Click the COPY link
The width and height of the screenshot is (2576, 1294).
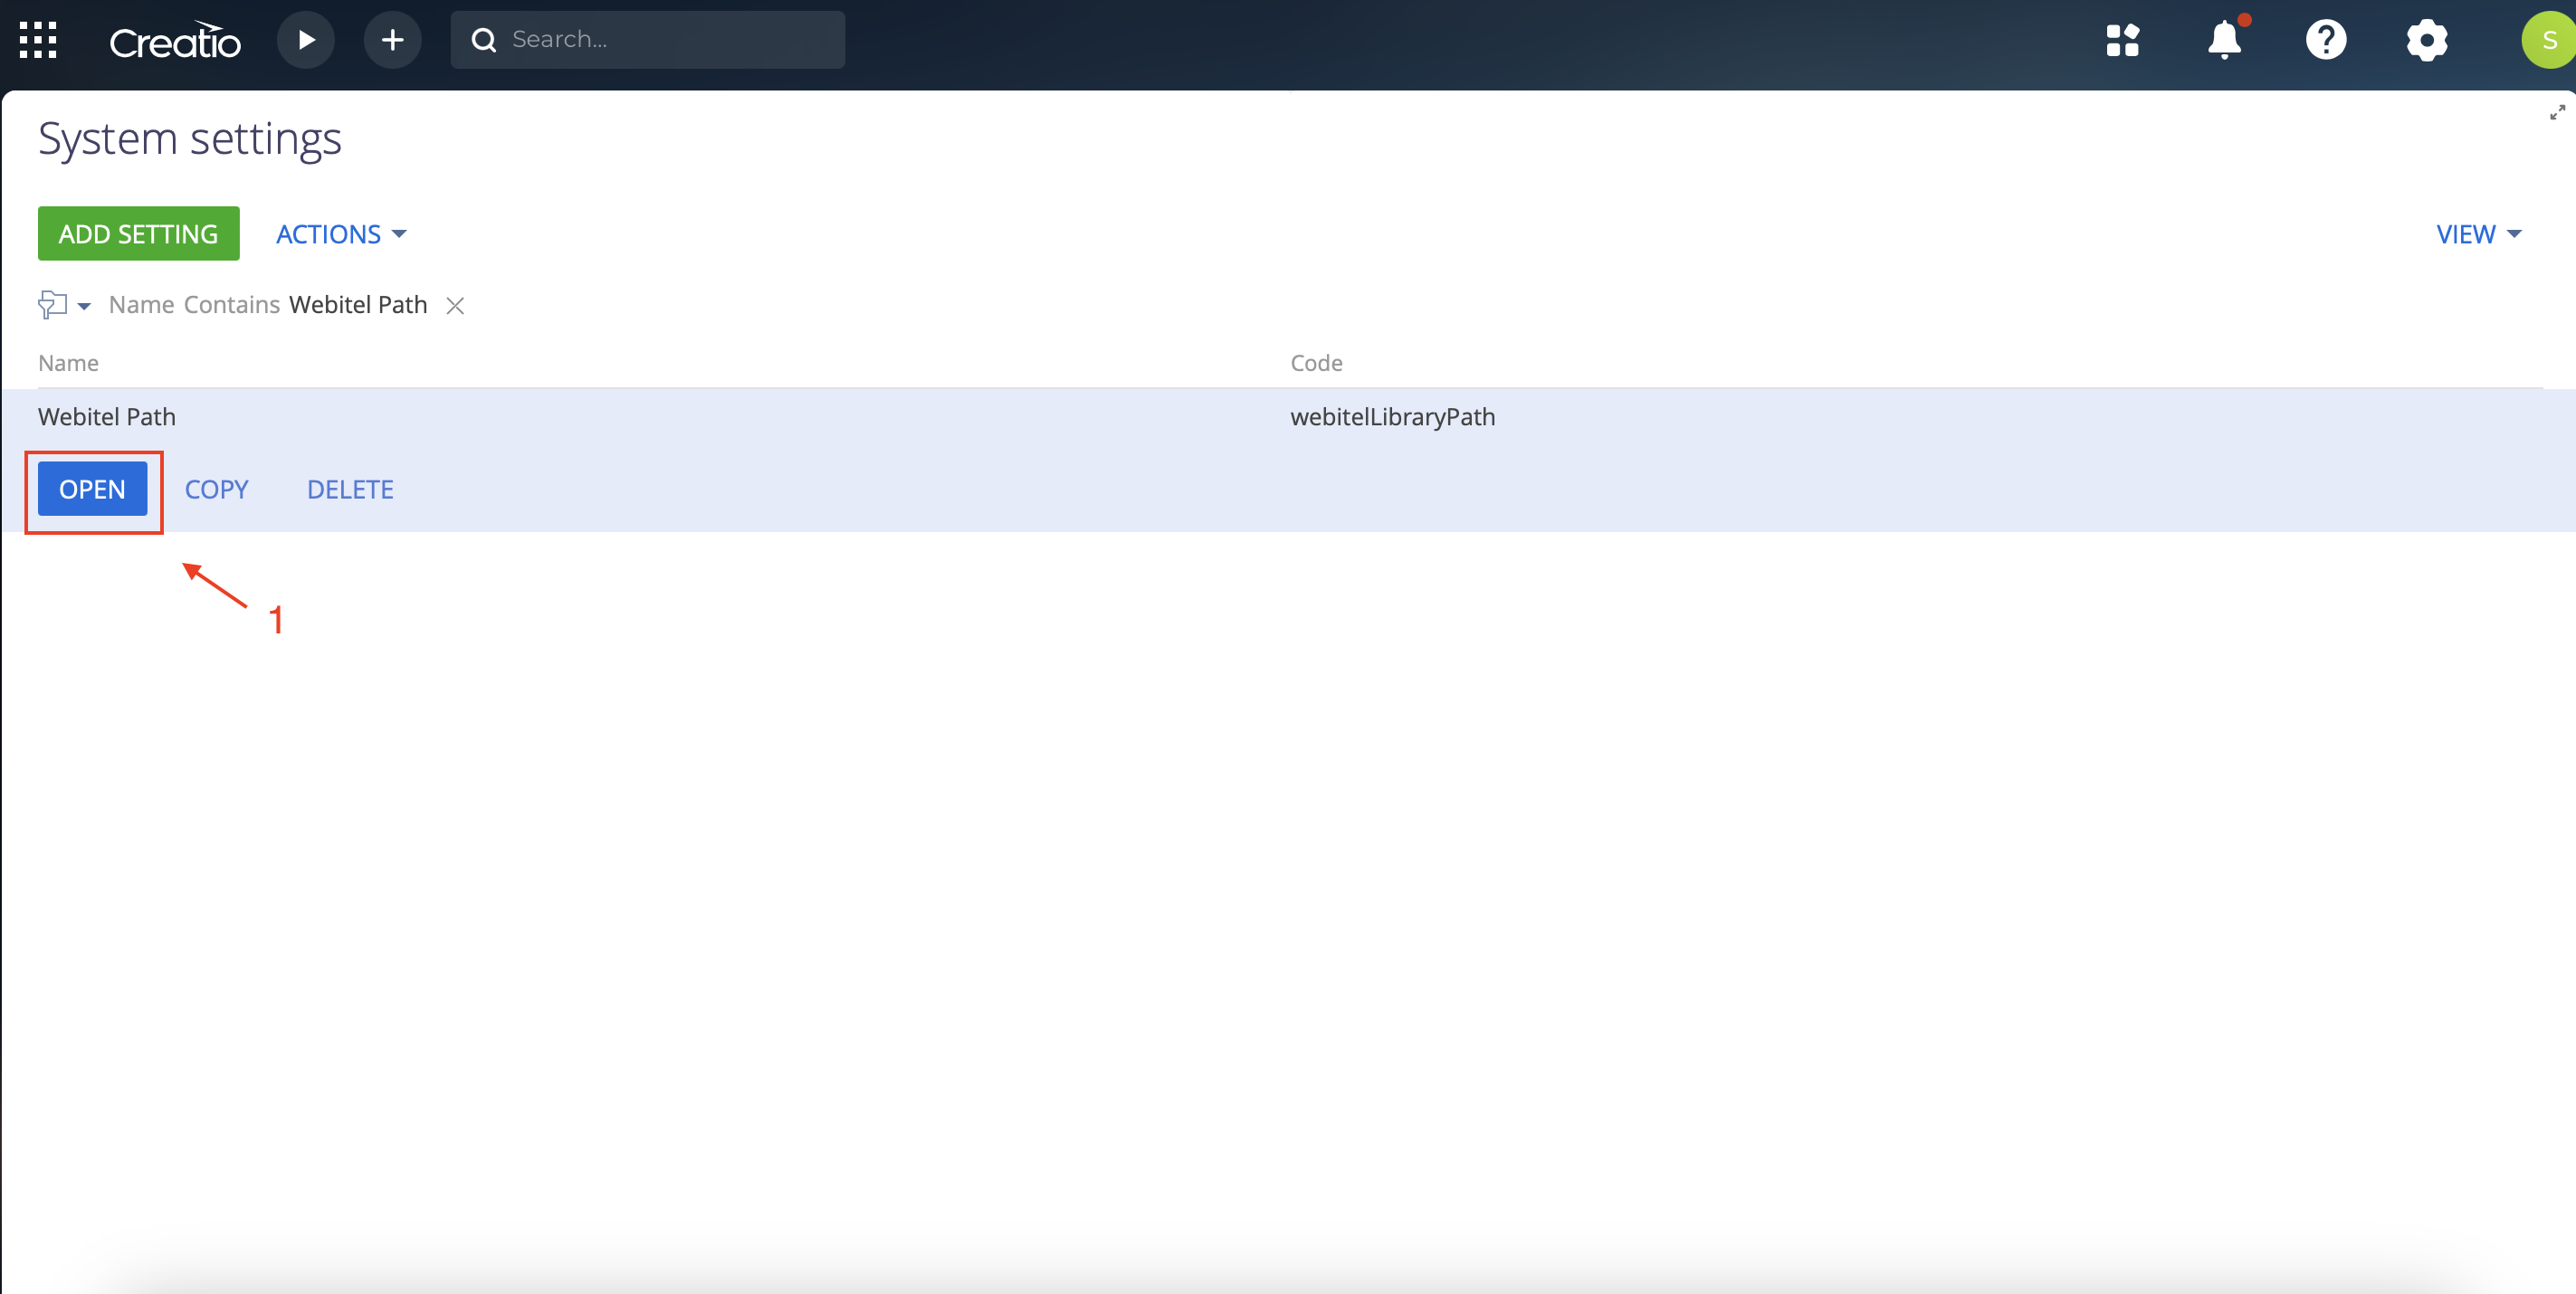217,490
